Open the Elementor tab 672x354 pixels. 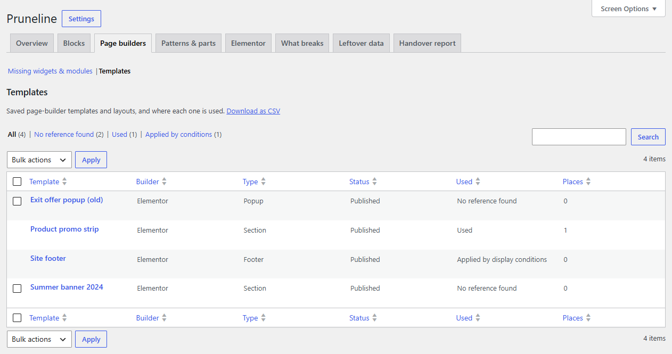pyautogui.click(x=248, y=43)
